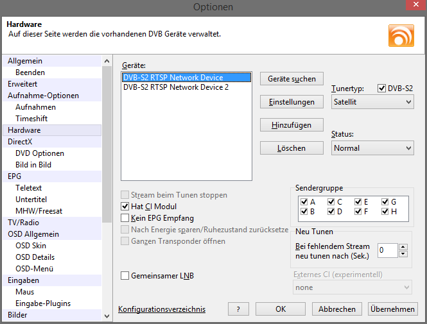Open the OSD Skin settings page
Viewport: 427px width, 324px height.
(x=30, y=246)
